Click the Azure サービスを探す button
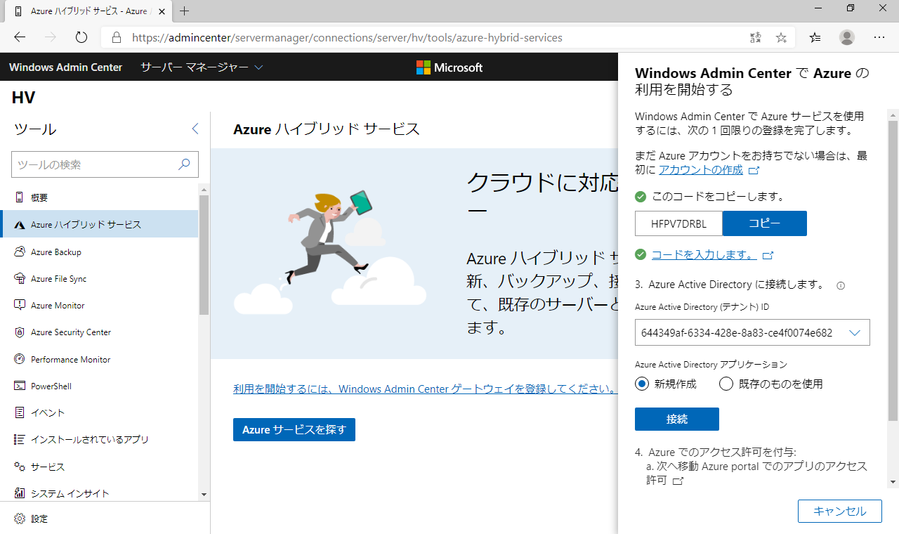Image resolution: width=899 pixels, height=534 pixels. (x=294, y=429)
